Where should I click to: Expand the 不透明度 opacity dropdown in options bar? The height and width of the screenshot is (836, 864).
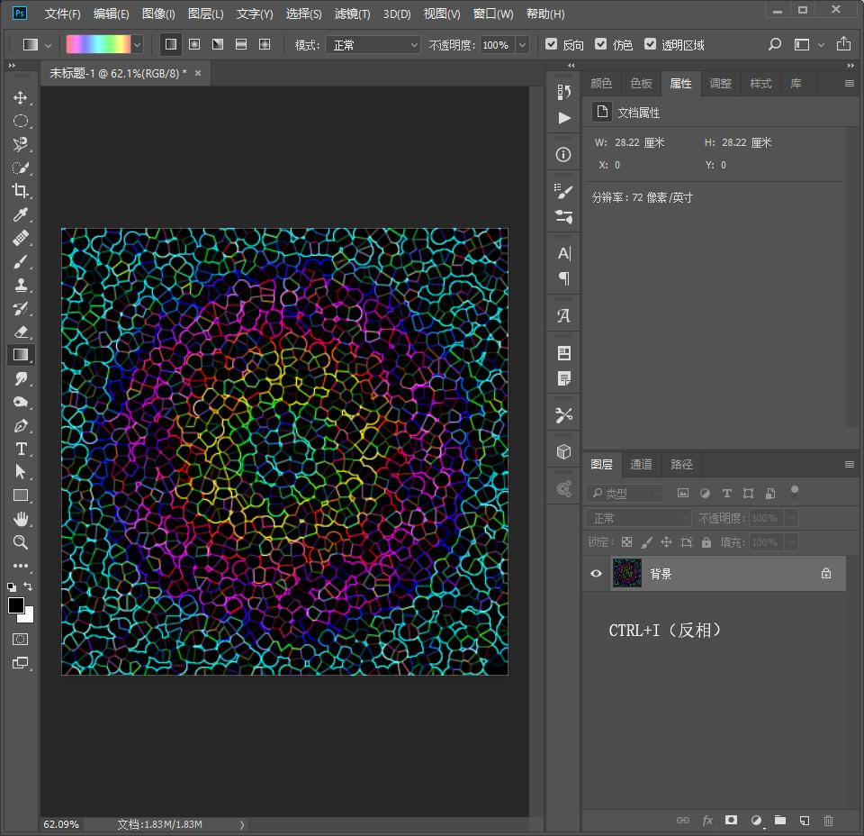522,44
